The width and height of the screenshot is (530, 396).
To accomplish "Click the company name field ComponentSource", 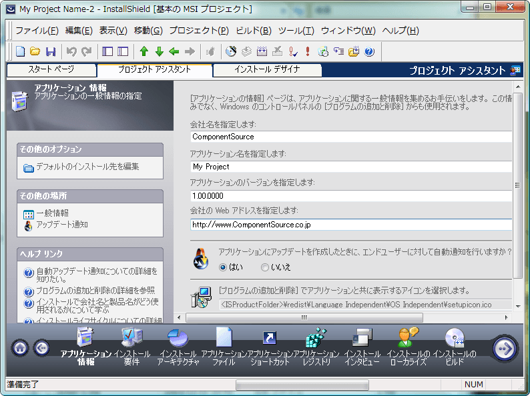I will (x=351, y=137).
